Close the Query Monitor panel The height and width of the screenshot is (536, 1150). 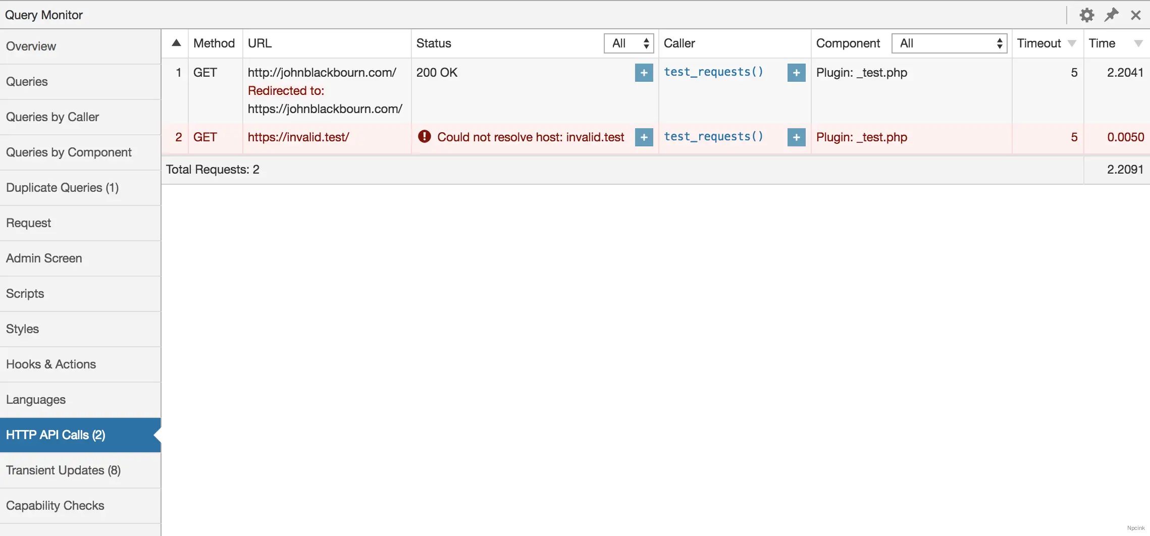[1135, 15]
